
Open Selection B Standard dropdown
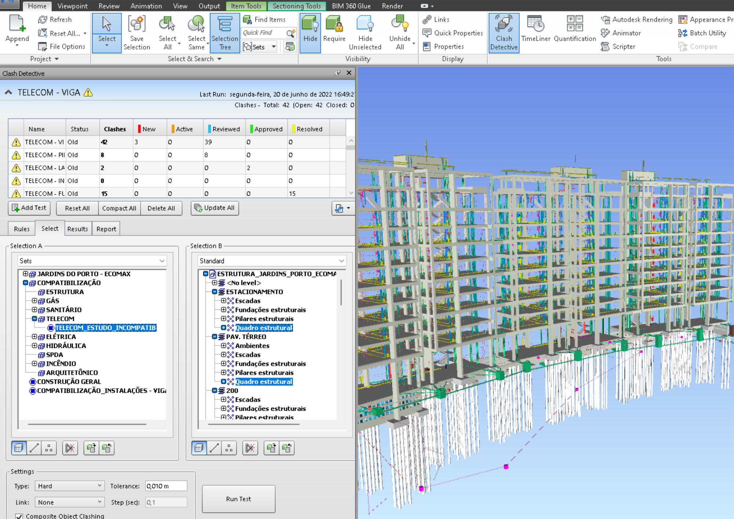coord(272,261)
